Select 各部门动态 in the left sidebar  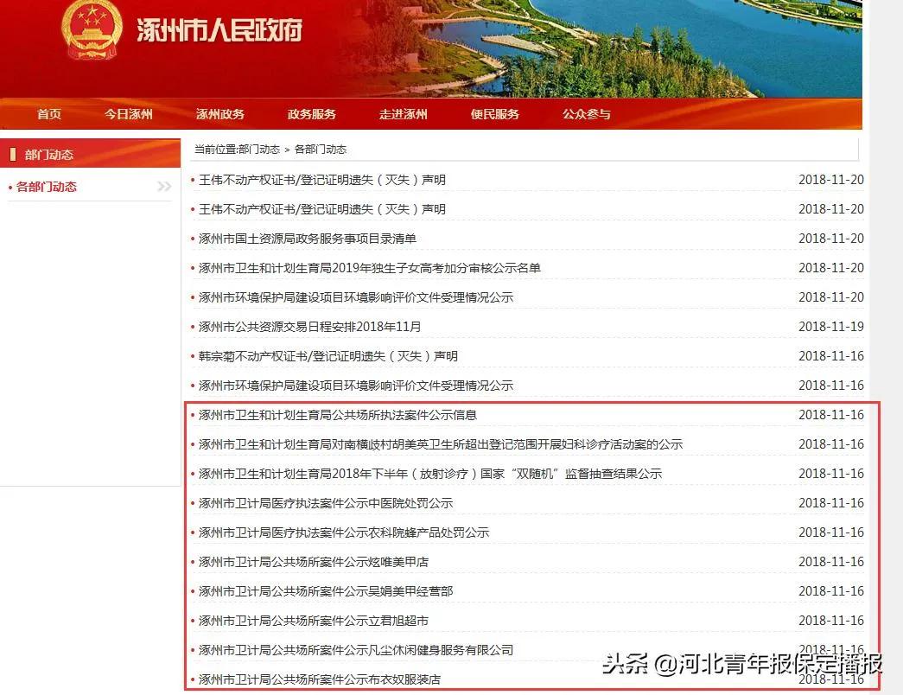(47, 187)
